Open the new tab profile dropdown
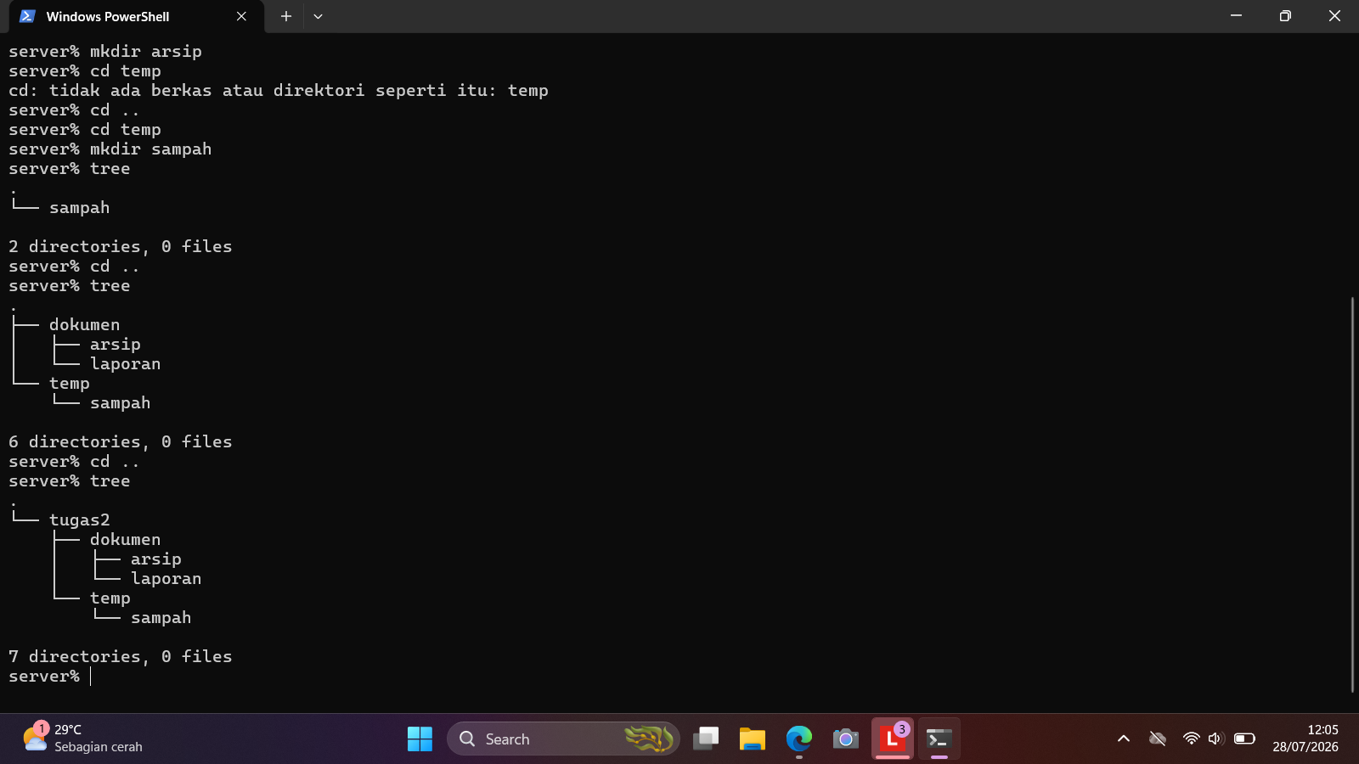Image resolution: width=1359 pixels, height=764 pixels. [x=318, y=16]
